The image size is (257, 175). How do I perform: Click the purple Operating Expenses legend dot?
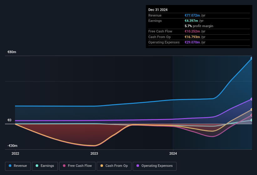point(138,166)
